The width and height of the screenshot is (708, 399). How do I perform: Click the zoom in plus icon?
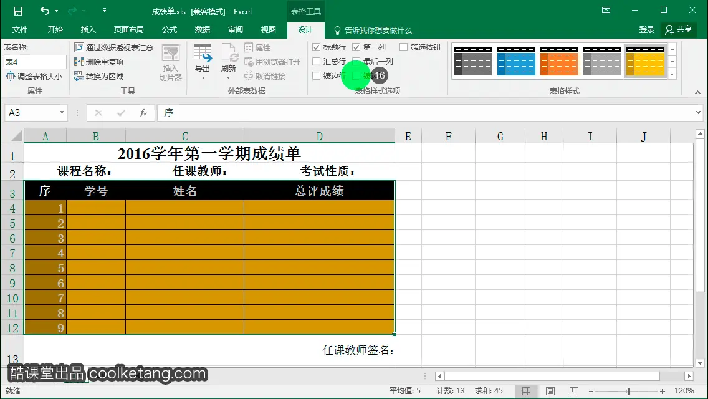coord(663,391)
